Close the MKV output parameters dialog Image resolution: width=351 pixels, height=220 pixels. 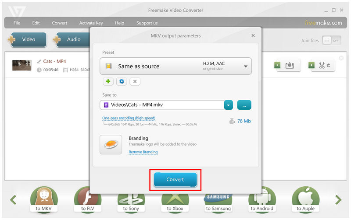(253, 35)
